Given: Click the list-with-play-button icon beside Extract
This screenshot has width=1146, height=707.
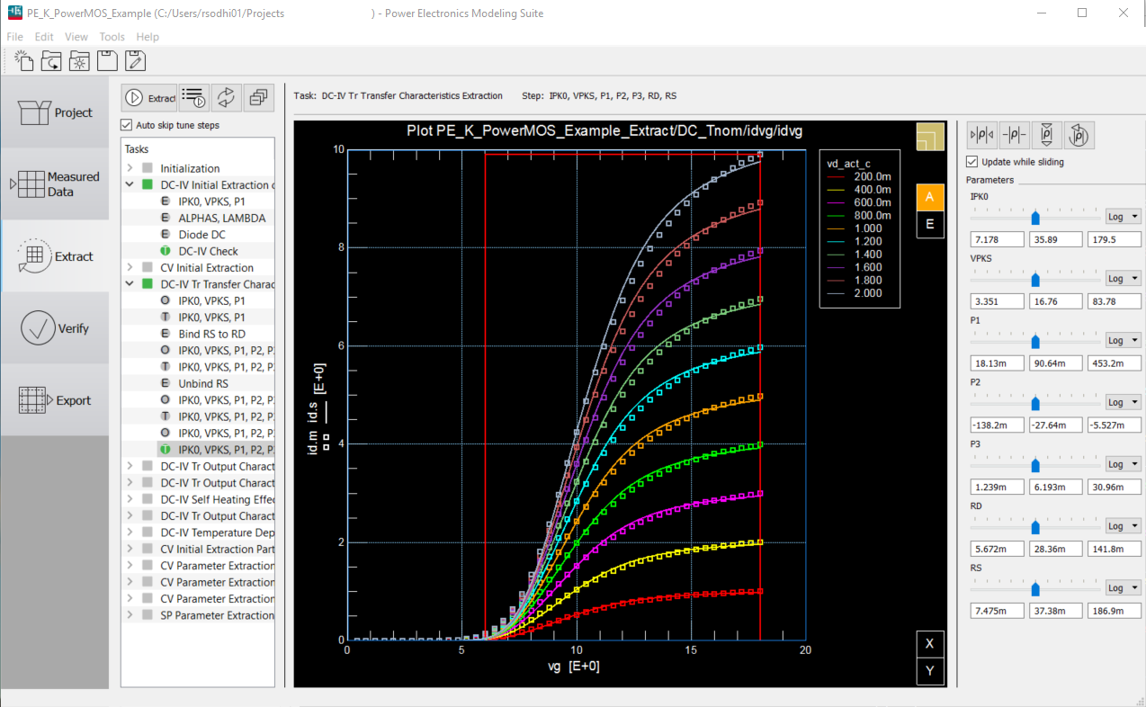Looking at the screenshot, I should click(193, 97).
